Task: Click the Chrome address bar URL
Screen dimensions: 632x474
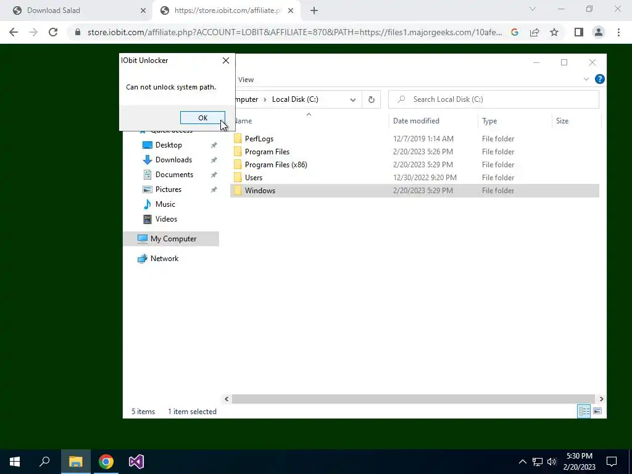Action: click(x=294, y=32)
